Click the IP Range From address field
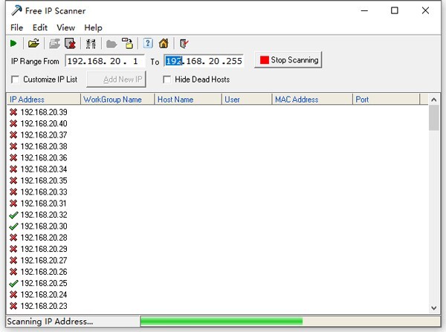 (x=105, y=61)
